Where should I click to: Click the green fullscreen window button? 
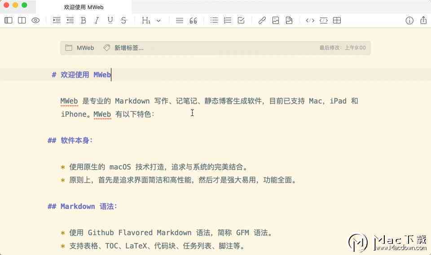[24, 5]
